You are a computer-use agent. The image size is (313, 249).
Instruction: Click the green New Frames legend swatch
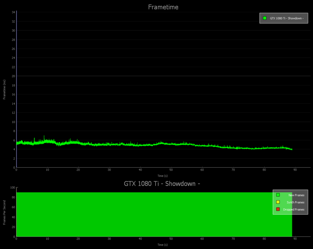click(x=278, y=195)
